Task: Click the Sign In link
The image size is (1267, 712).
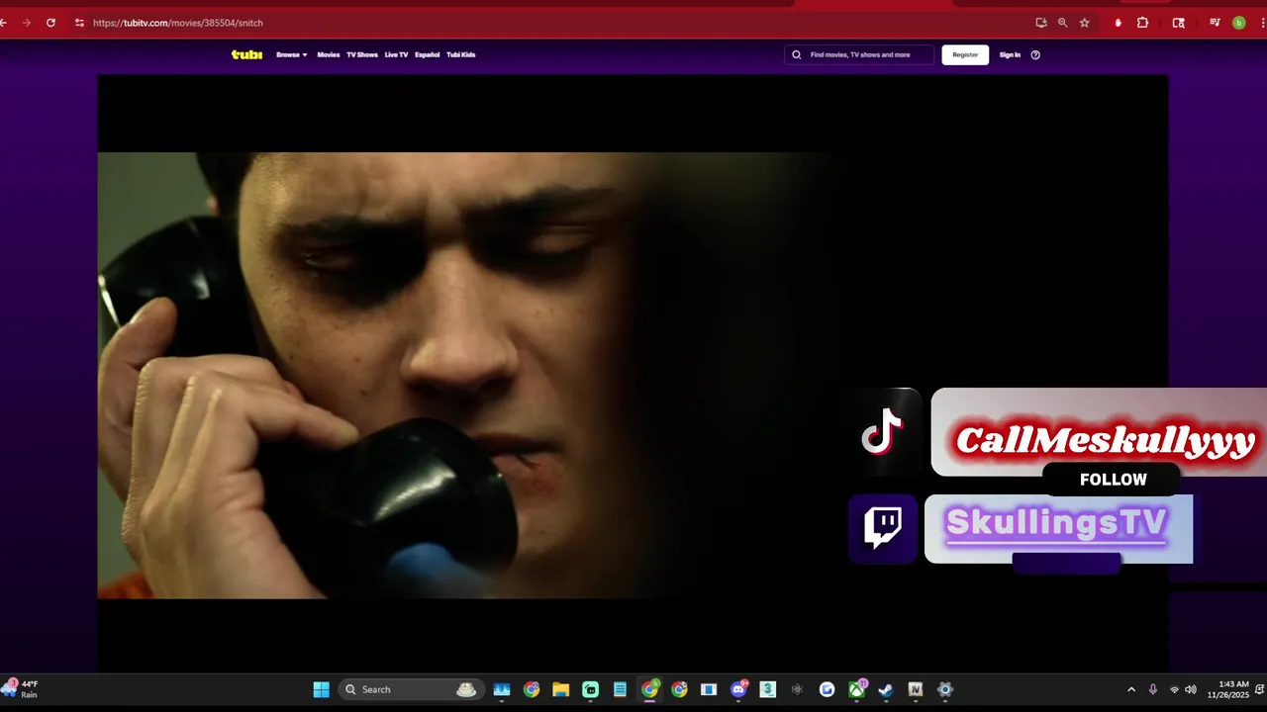Action: click(x=1010, y=54)
